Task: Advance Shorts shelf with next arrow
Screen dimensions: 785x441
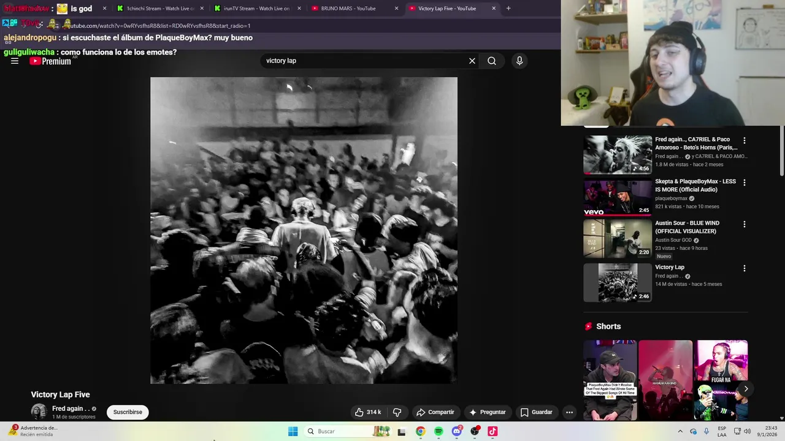Action: (746, 389)
